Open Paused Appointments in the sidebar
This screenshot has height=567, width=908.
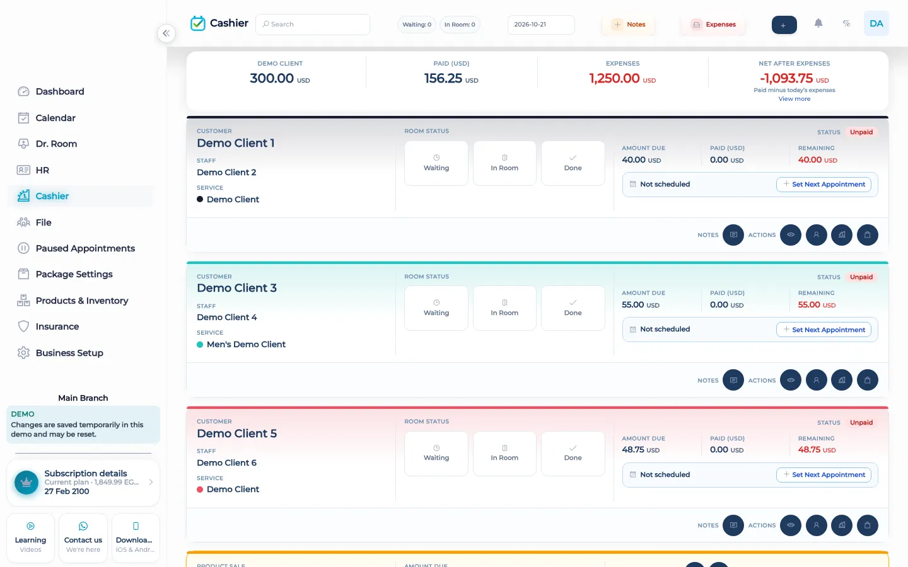pyautogui.click(x=81, y=248)
